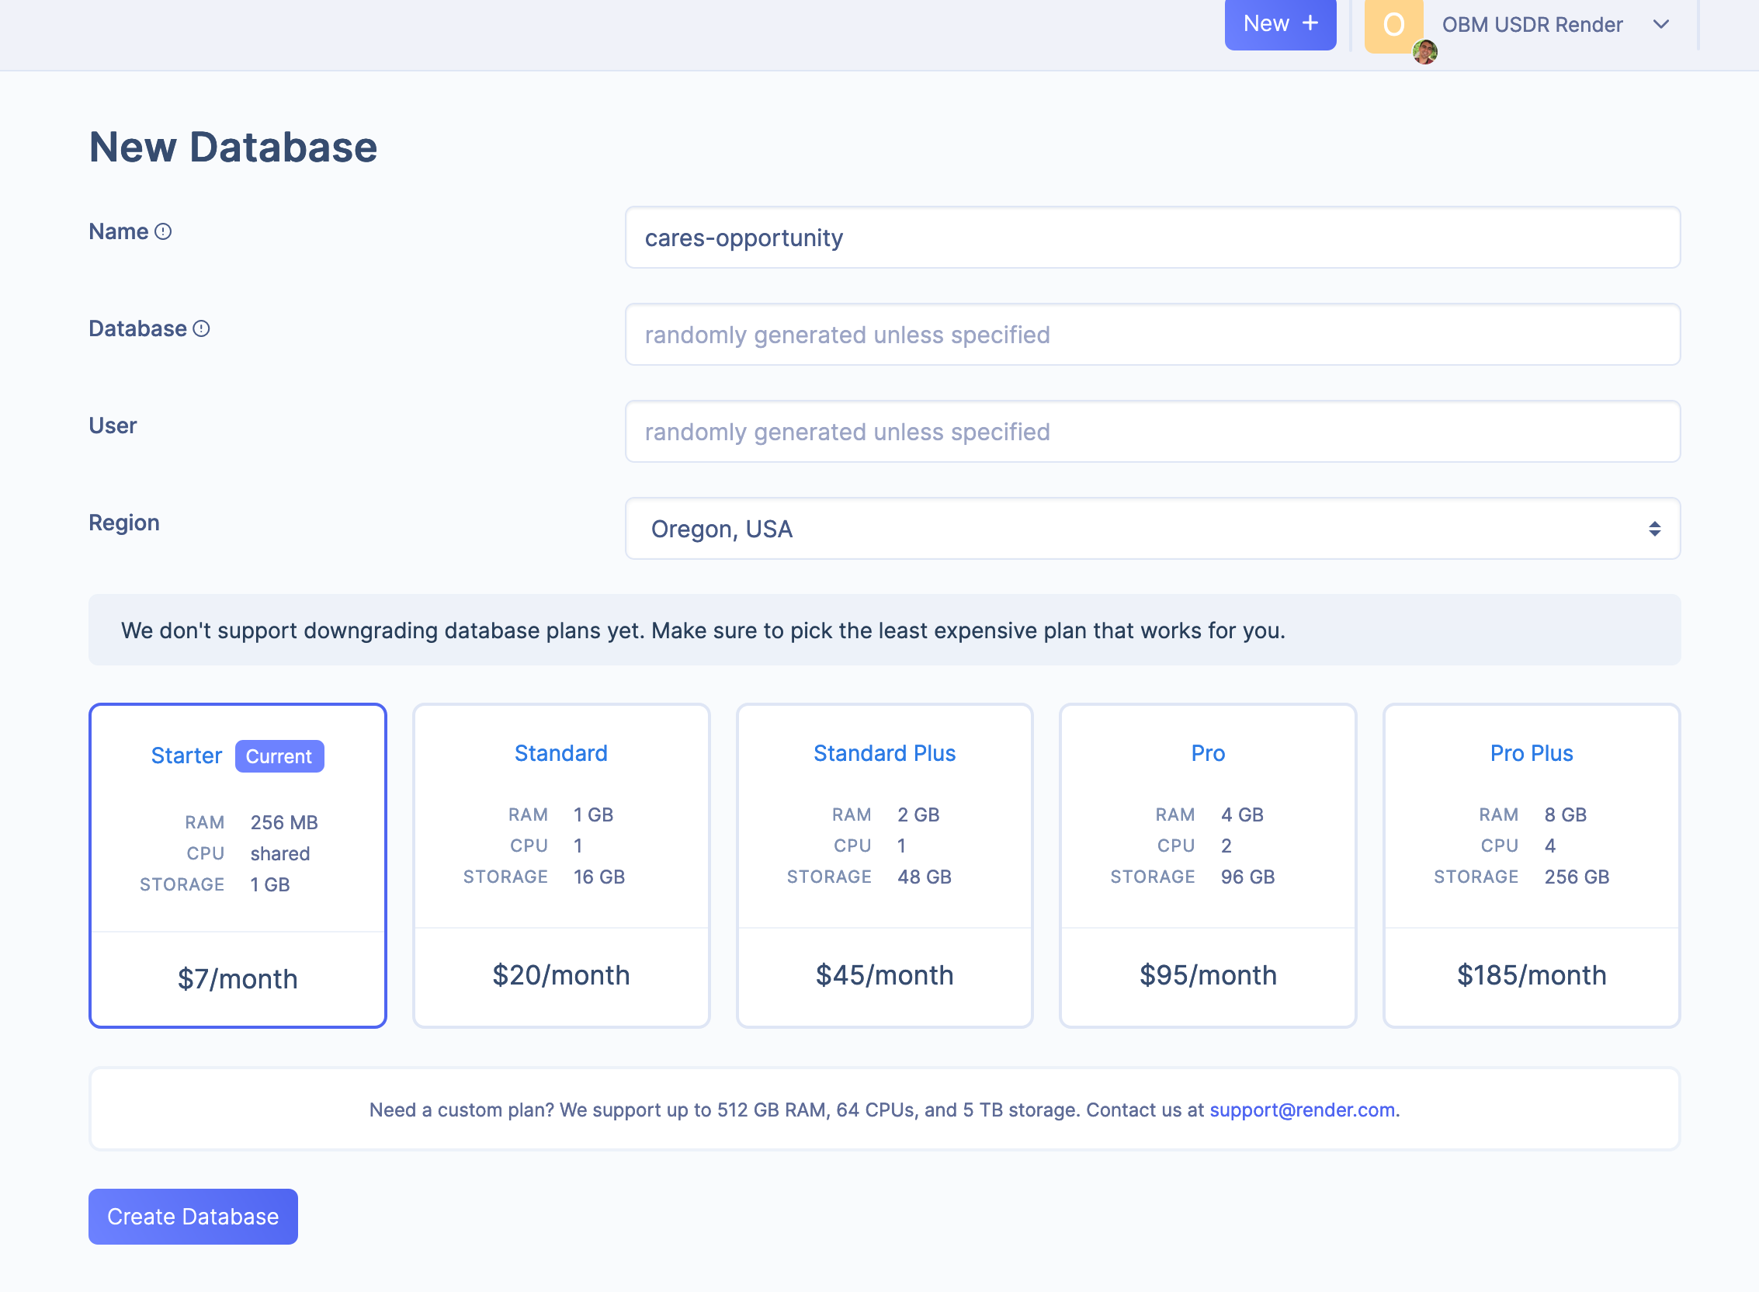This screenshot has height=1292, width=1759.
Task: Click into the User input field
Action: pos(1151,432)
